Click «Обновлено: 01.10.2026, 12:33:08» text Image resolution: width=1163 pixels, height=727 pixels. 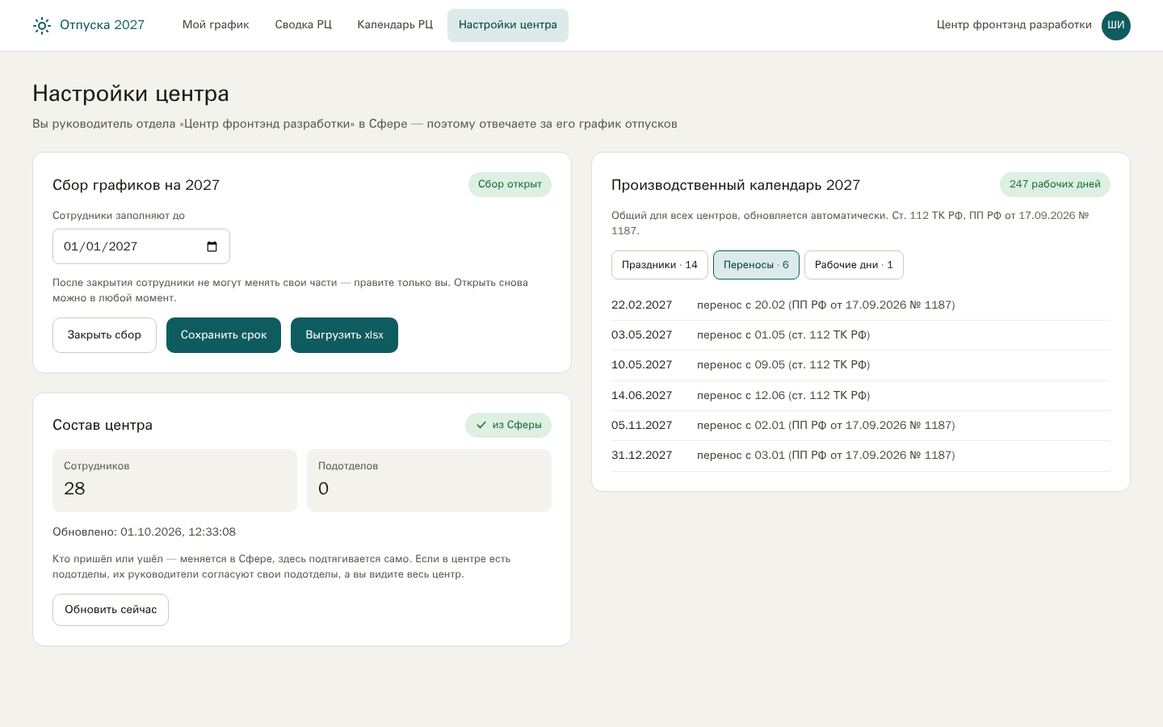point(144,532)
